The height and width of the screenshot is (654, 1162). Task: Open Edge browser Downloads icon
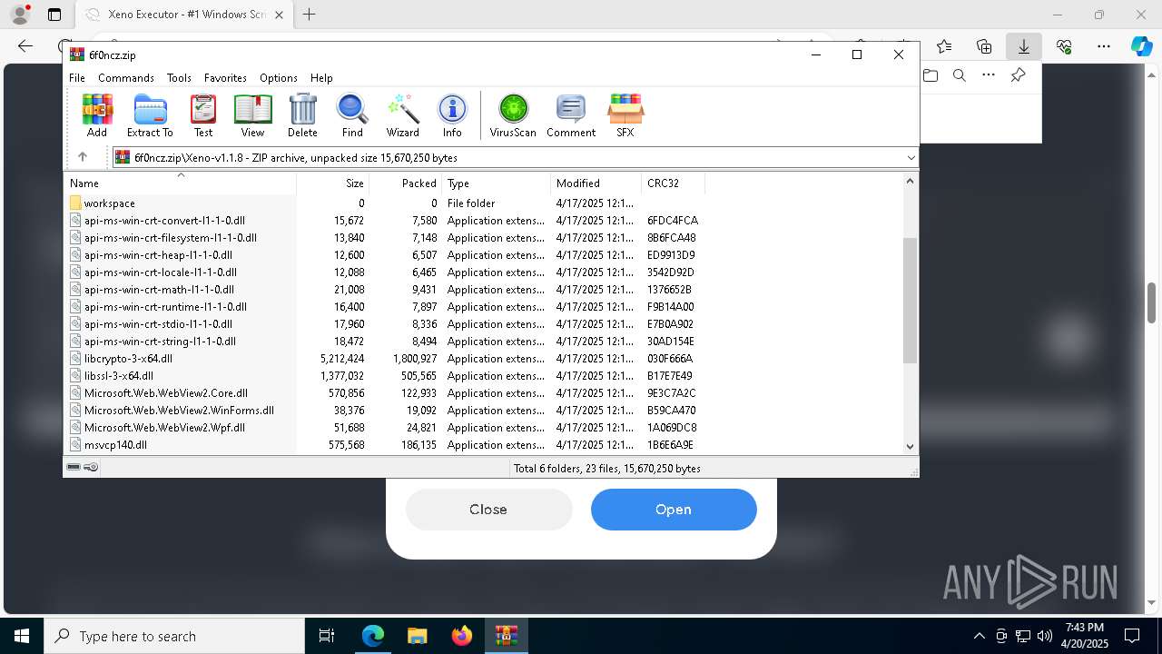(x=1023, y=46)
